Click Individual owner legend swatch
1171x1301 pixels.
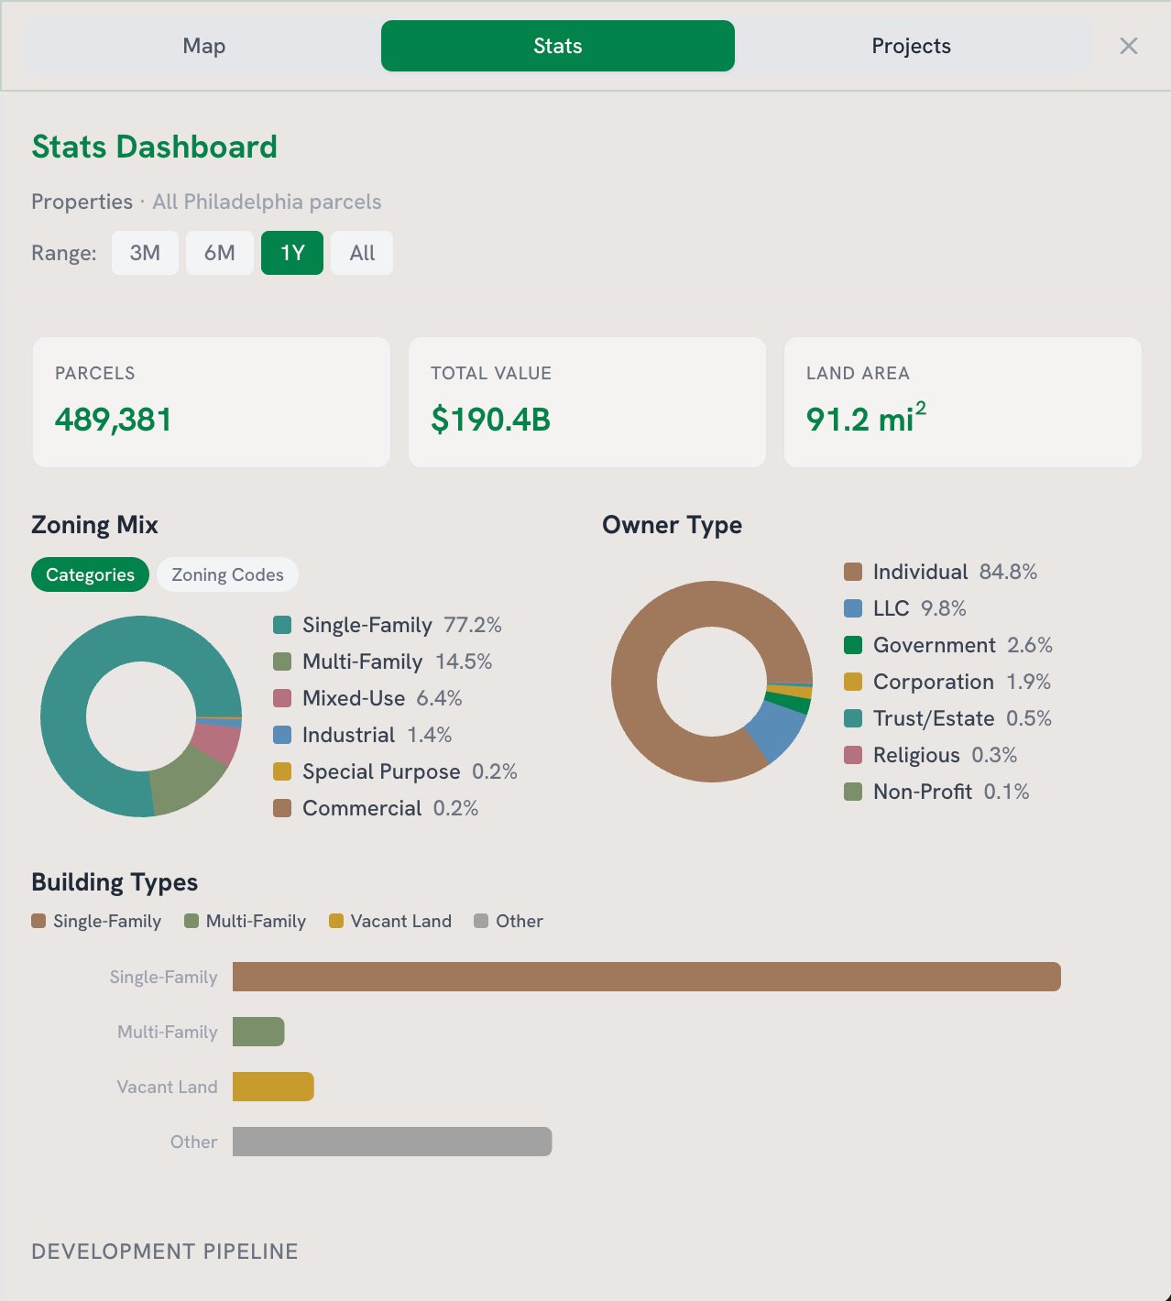pos(853,572)
